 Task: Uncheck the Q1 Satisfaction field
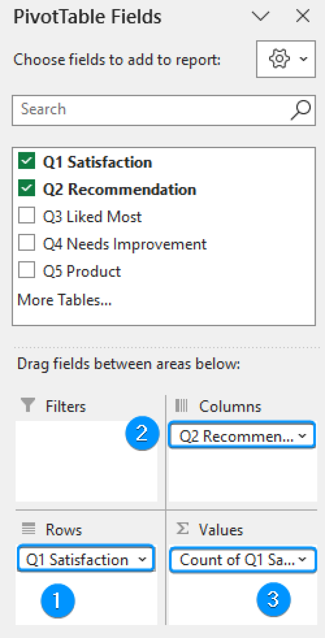point(27,162)
